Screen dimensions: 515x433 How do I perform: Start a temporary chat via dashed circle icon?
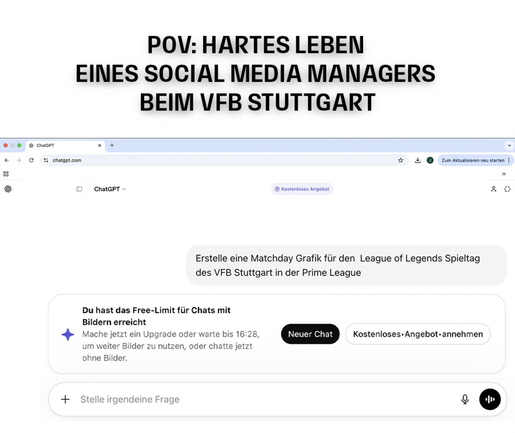[507, 189]
